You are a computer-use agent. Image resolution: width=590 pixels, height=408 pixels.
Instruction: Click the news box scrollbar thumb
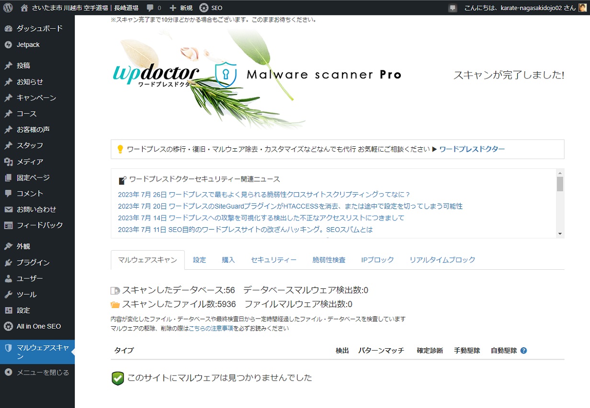point(560,184)
